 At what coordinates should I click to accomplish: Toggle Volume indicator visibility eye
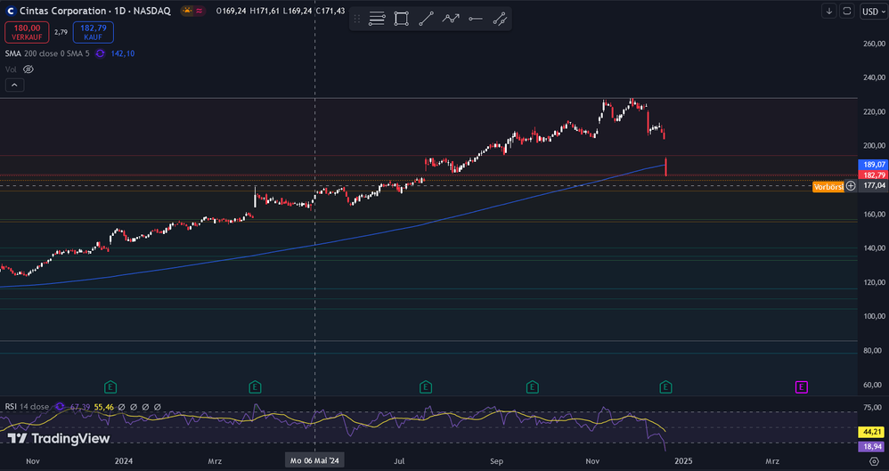(x=28, y=69)
